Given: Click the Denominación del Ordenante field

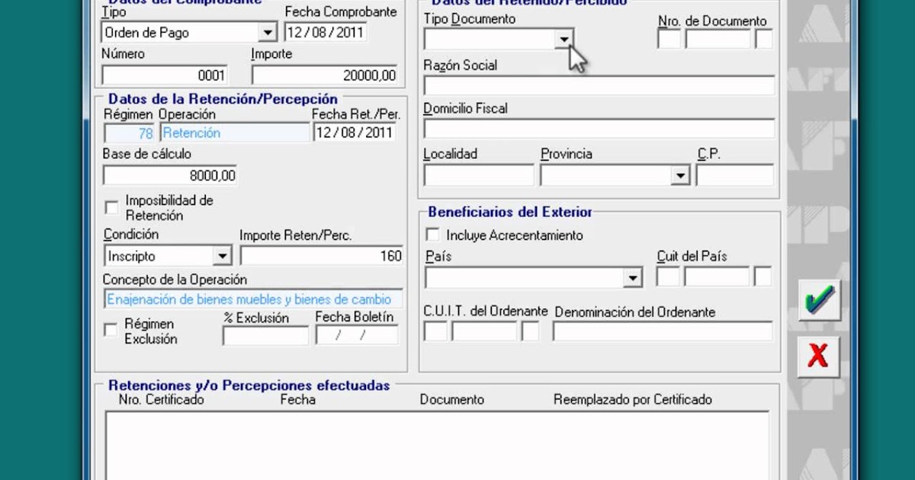Looking at the screenshot, I should coord(663,331).
